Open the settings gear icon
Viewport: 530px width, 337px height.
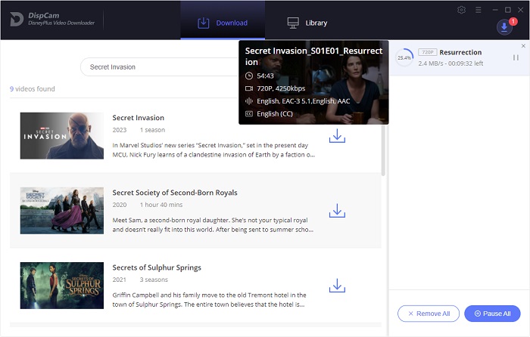coord(462,10)
